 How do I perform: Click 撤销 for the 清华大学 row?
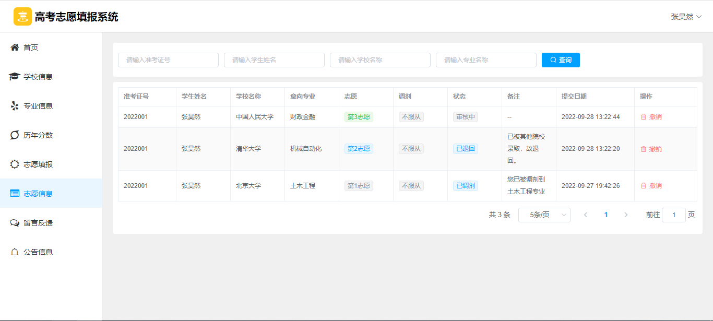(651, 149)
